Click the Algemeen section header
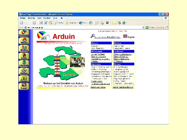 pyautogui.click(x=101, y=64)
